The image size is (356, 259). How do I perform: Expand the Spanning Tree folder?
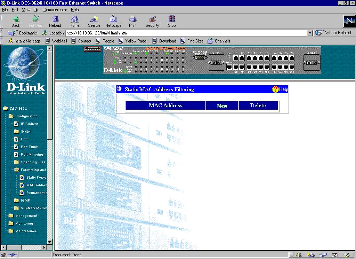pyautogui.click(x=16, y=162)
